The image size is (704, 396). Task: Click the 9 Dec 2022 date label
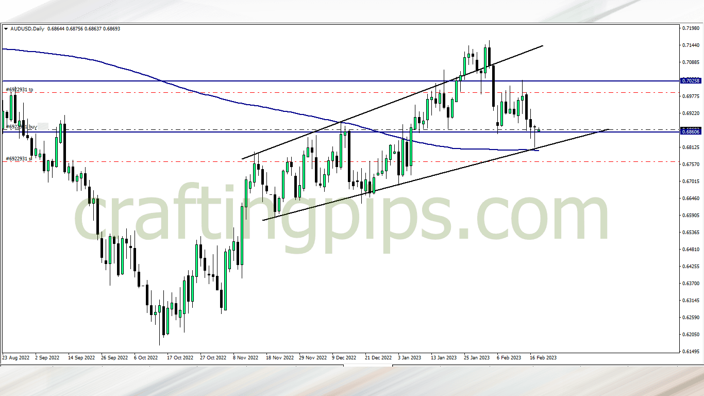tap(344, 357)
